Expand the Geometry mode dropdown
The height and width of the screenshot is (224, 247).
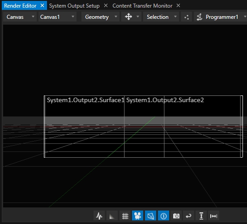101,17
